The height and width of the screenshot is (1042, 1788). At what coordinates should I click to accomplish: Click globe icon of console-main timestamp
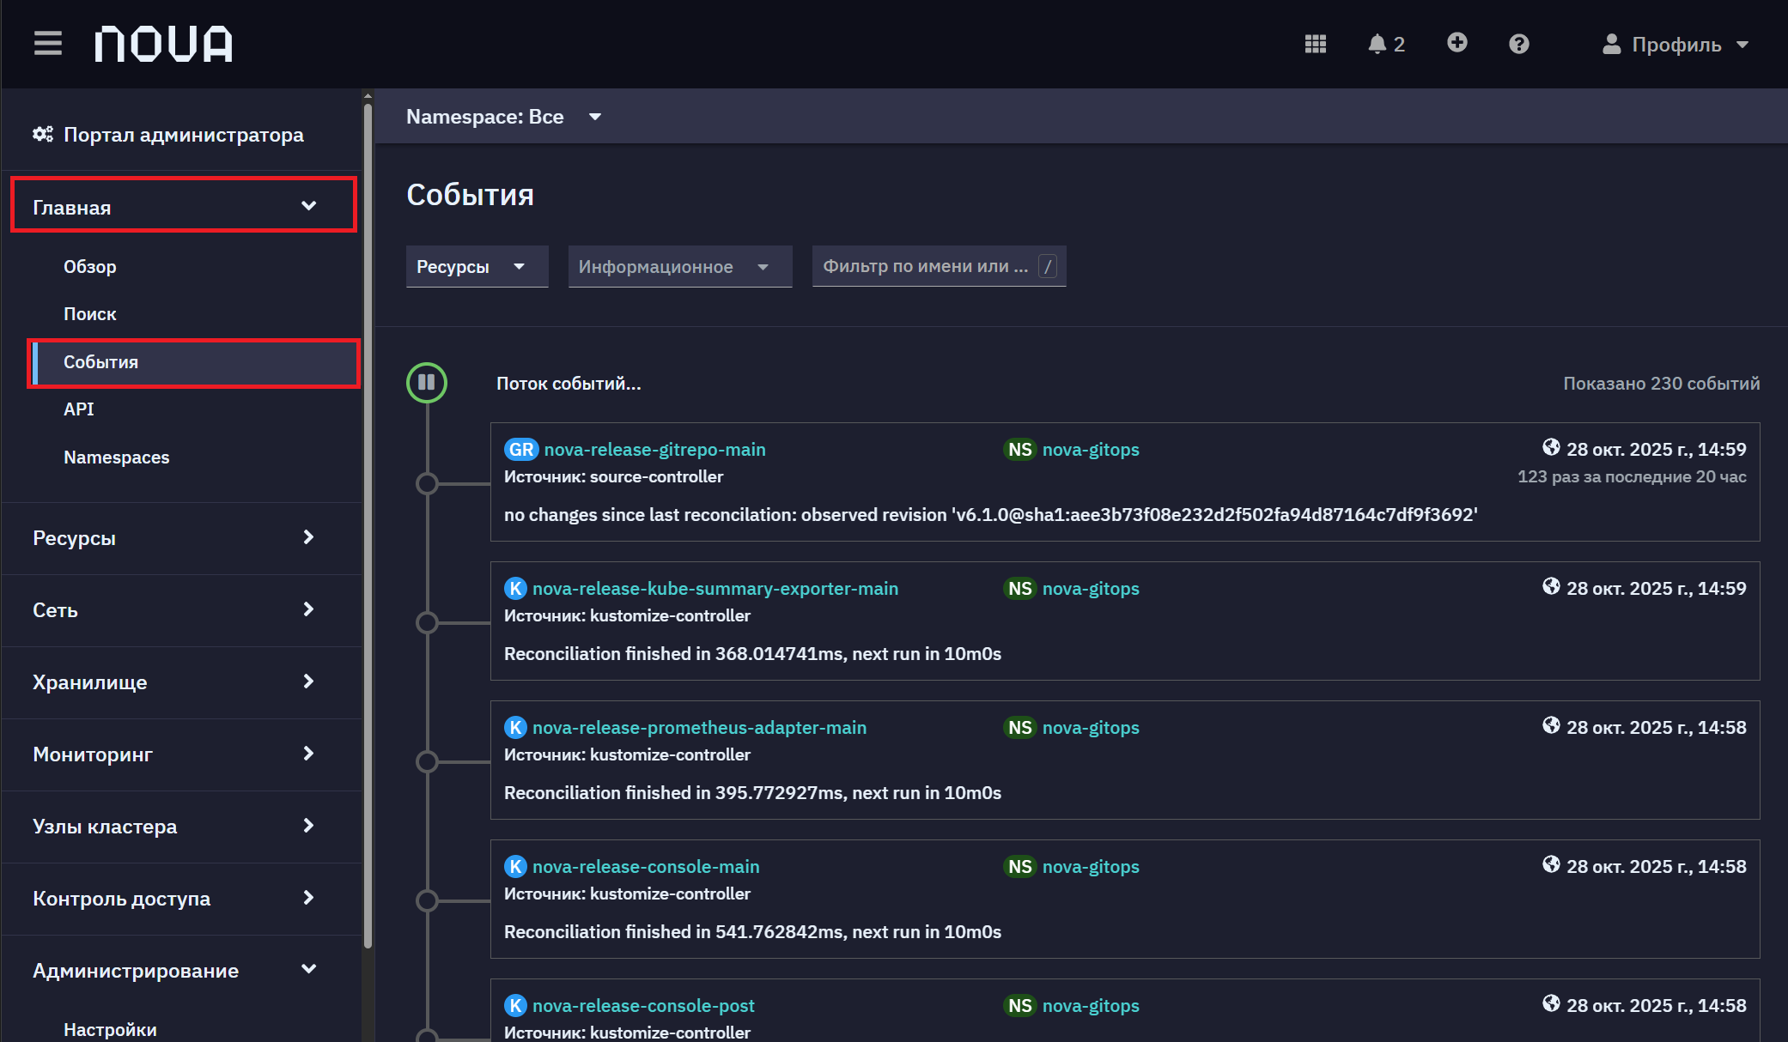1551,864
